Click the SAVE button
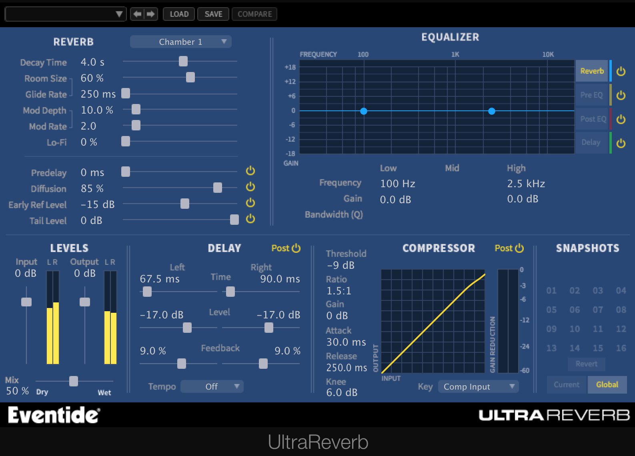Image resolution: width=635 pixels, height=456 pixels. pos(213,14)
